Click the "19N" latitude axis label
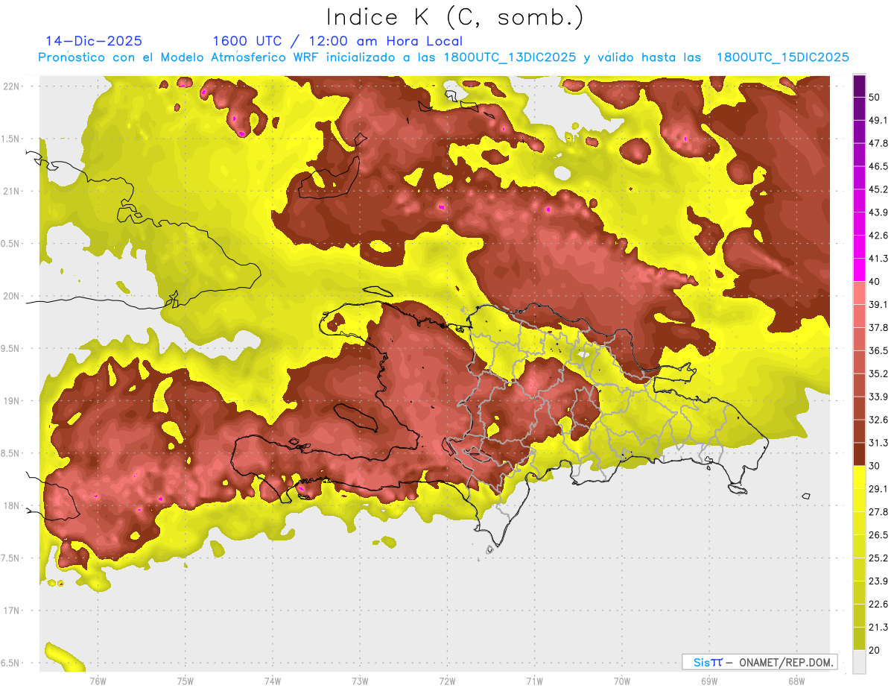 (11, 401)
